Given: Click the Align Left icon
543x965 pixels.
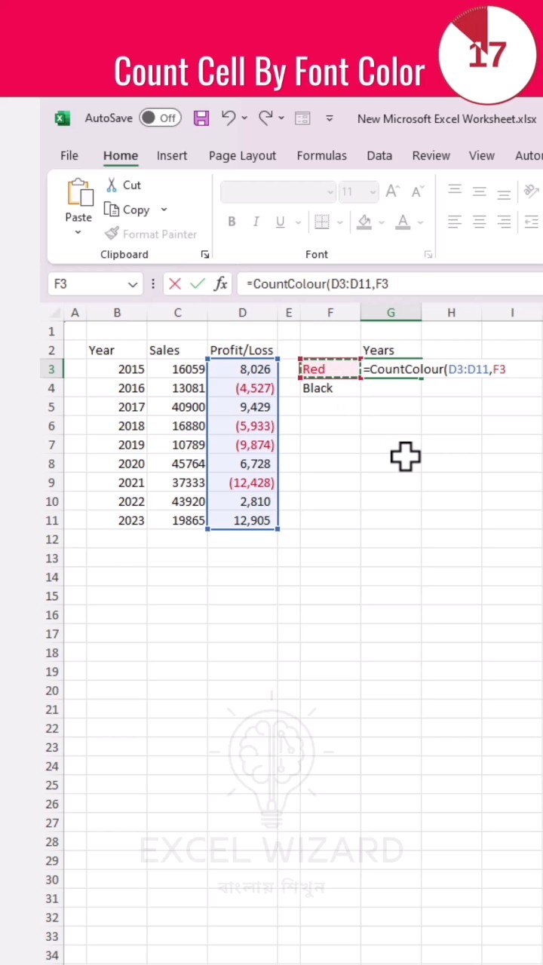Looking at the screenshot, I should pos(455,222).
